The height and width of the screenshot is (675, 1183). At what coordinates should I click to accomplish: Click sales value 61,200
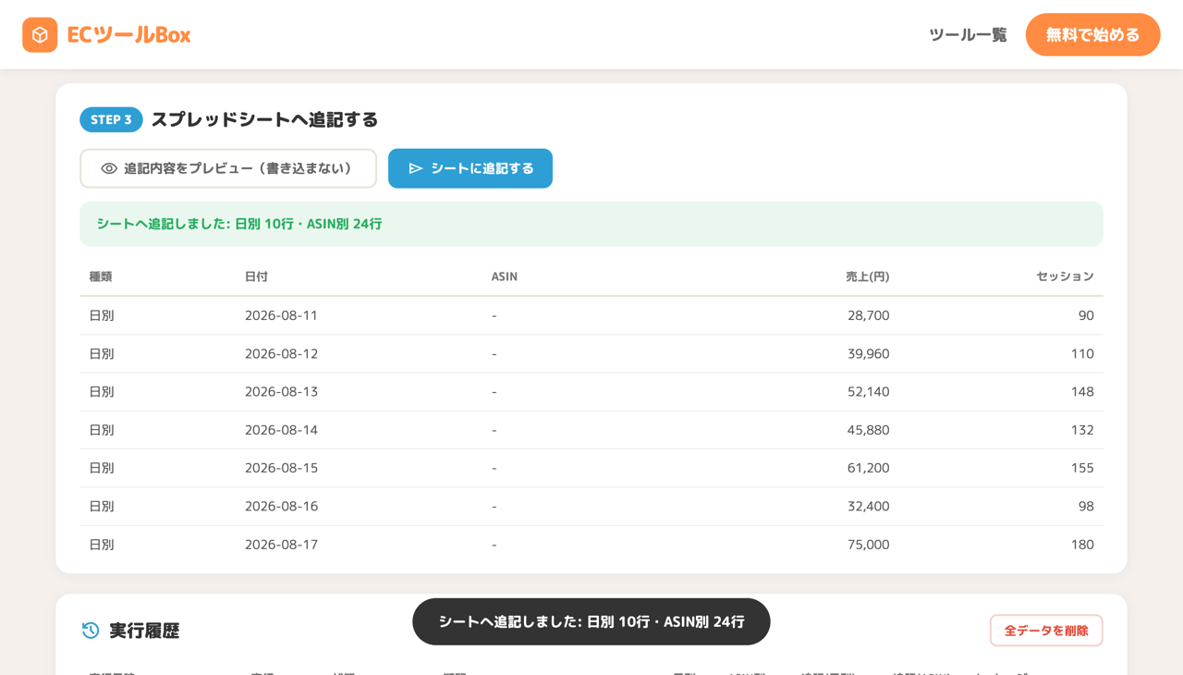pyautogui.click(x=868, y=468)
